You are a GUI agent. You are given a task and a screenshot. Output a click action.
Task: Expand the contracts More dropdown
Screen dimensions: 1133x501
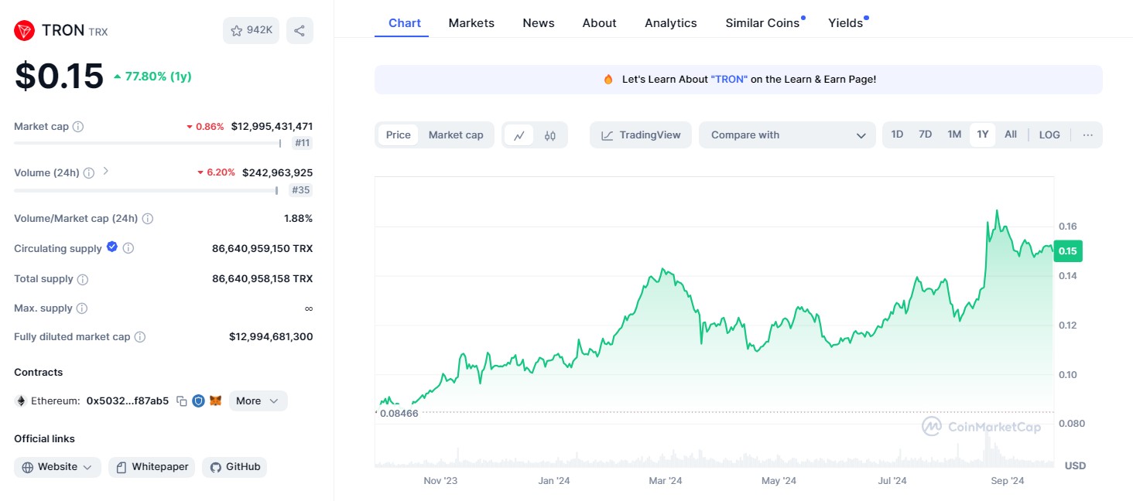258,401
